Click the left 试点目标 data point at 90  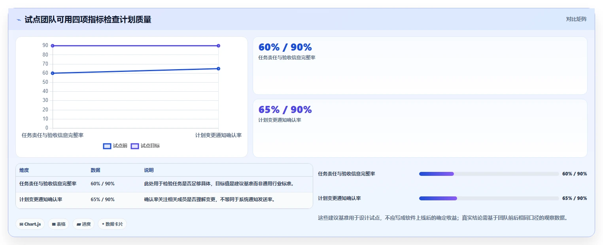click(53, 46)
